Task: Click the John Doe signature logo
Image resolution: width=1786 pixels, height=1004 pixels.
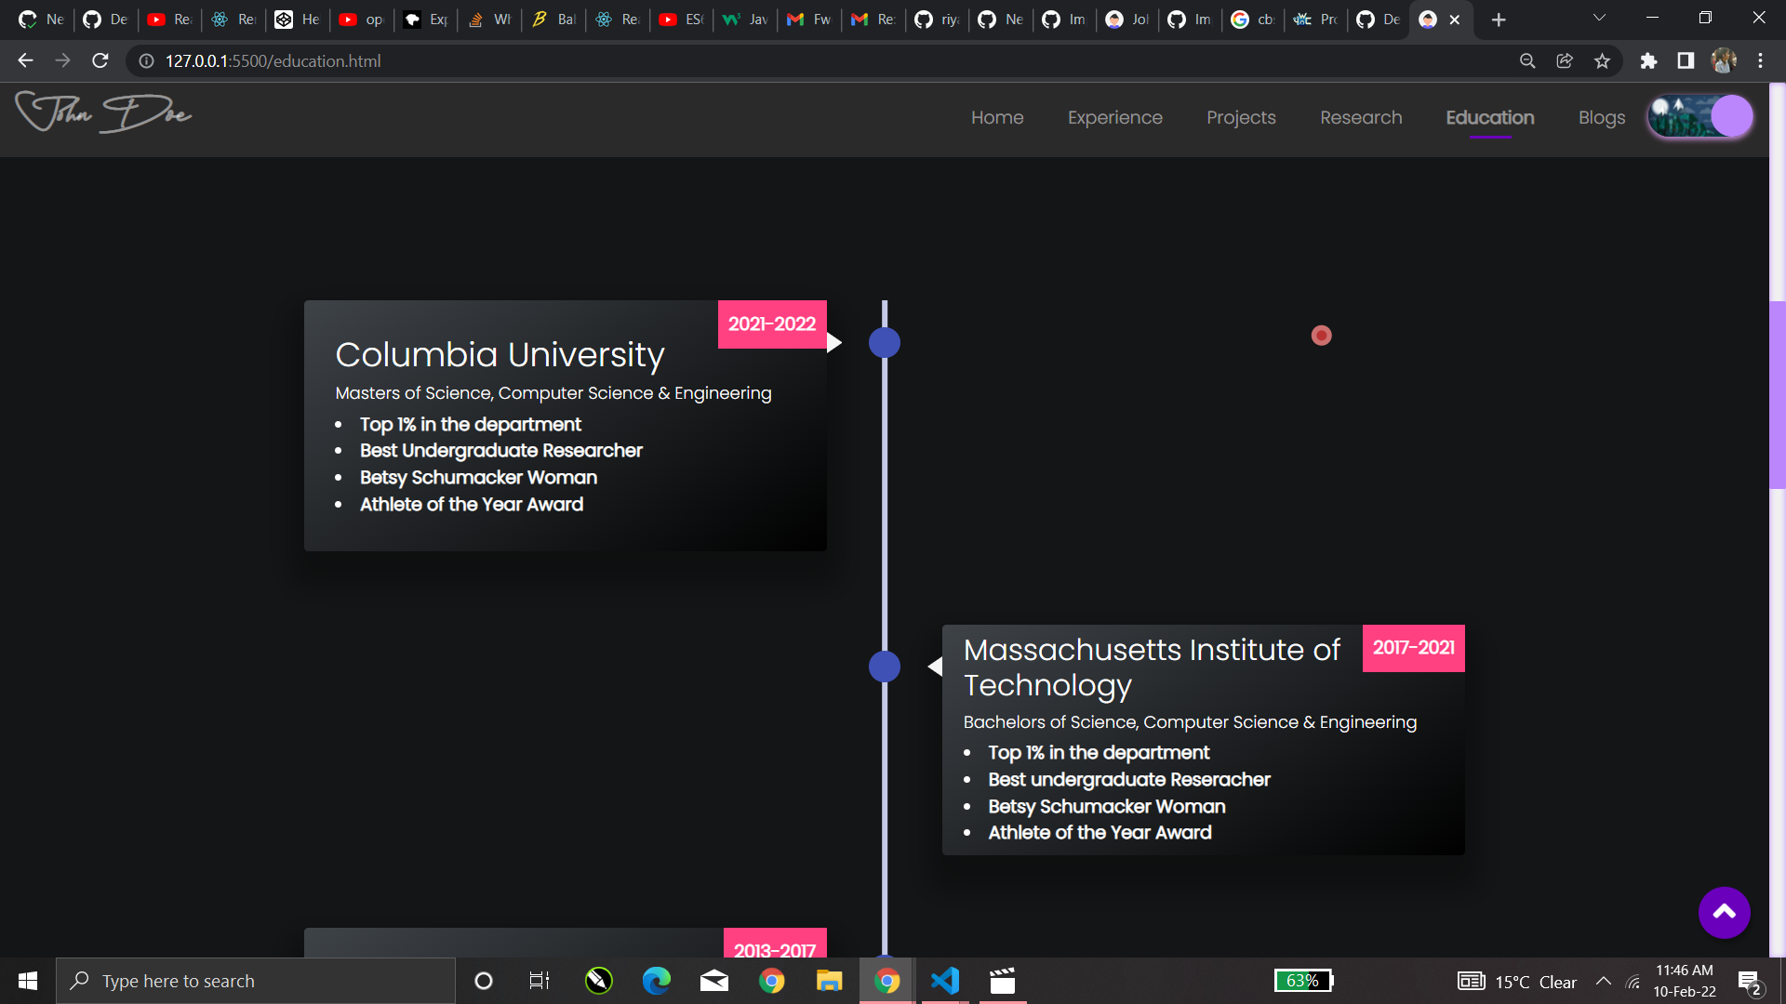Action: (103, 112)
